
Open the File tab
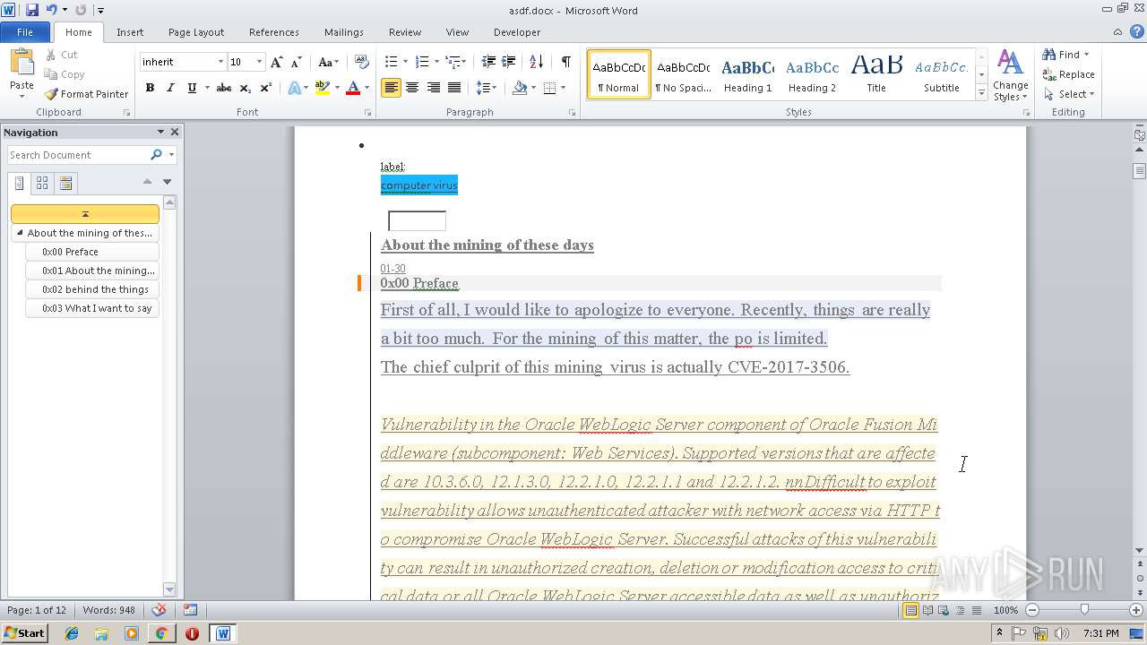(x=25, y=32)
